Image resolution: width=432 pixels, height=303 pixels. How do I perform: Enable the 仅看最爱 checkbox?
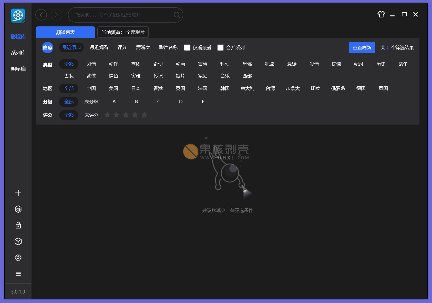coord(187,48)
